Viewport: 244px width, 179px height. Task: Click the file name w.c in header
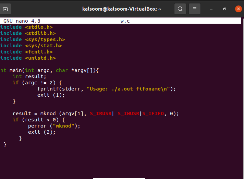click(125, 21)
